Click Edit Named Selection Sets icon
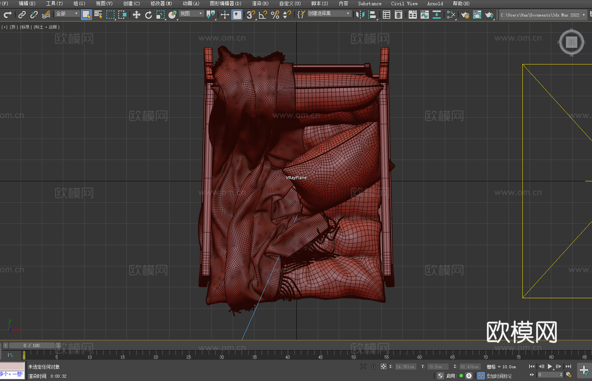This screenshot has width=592, height=381. point(301,15)
